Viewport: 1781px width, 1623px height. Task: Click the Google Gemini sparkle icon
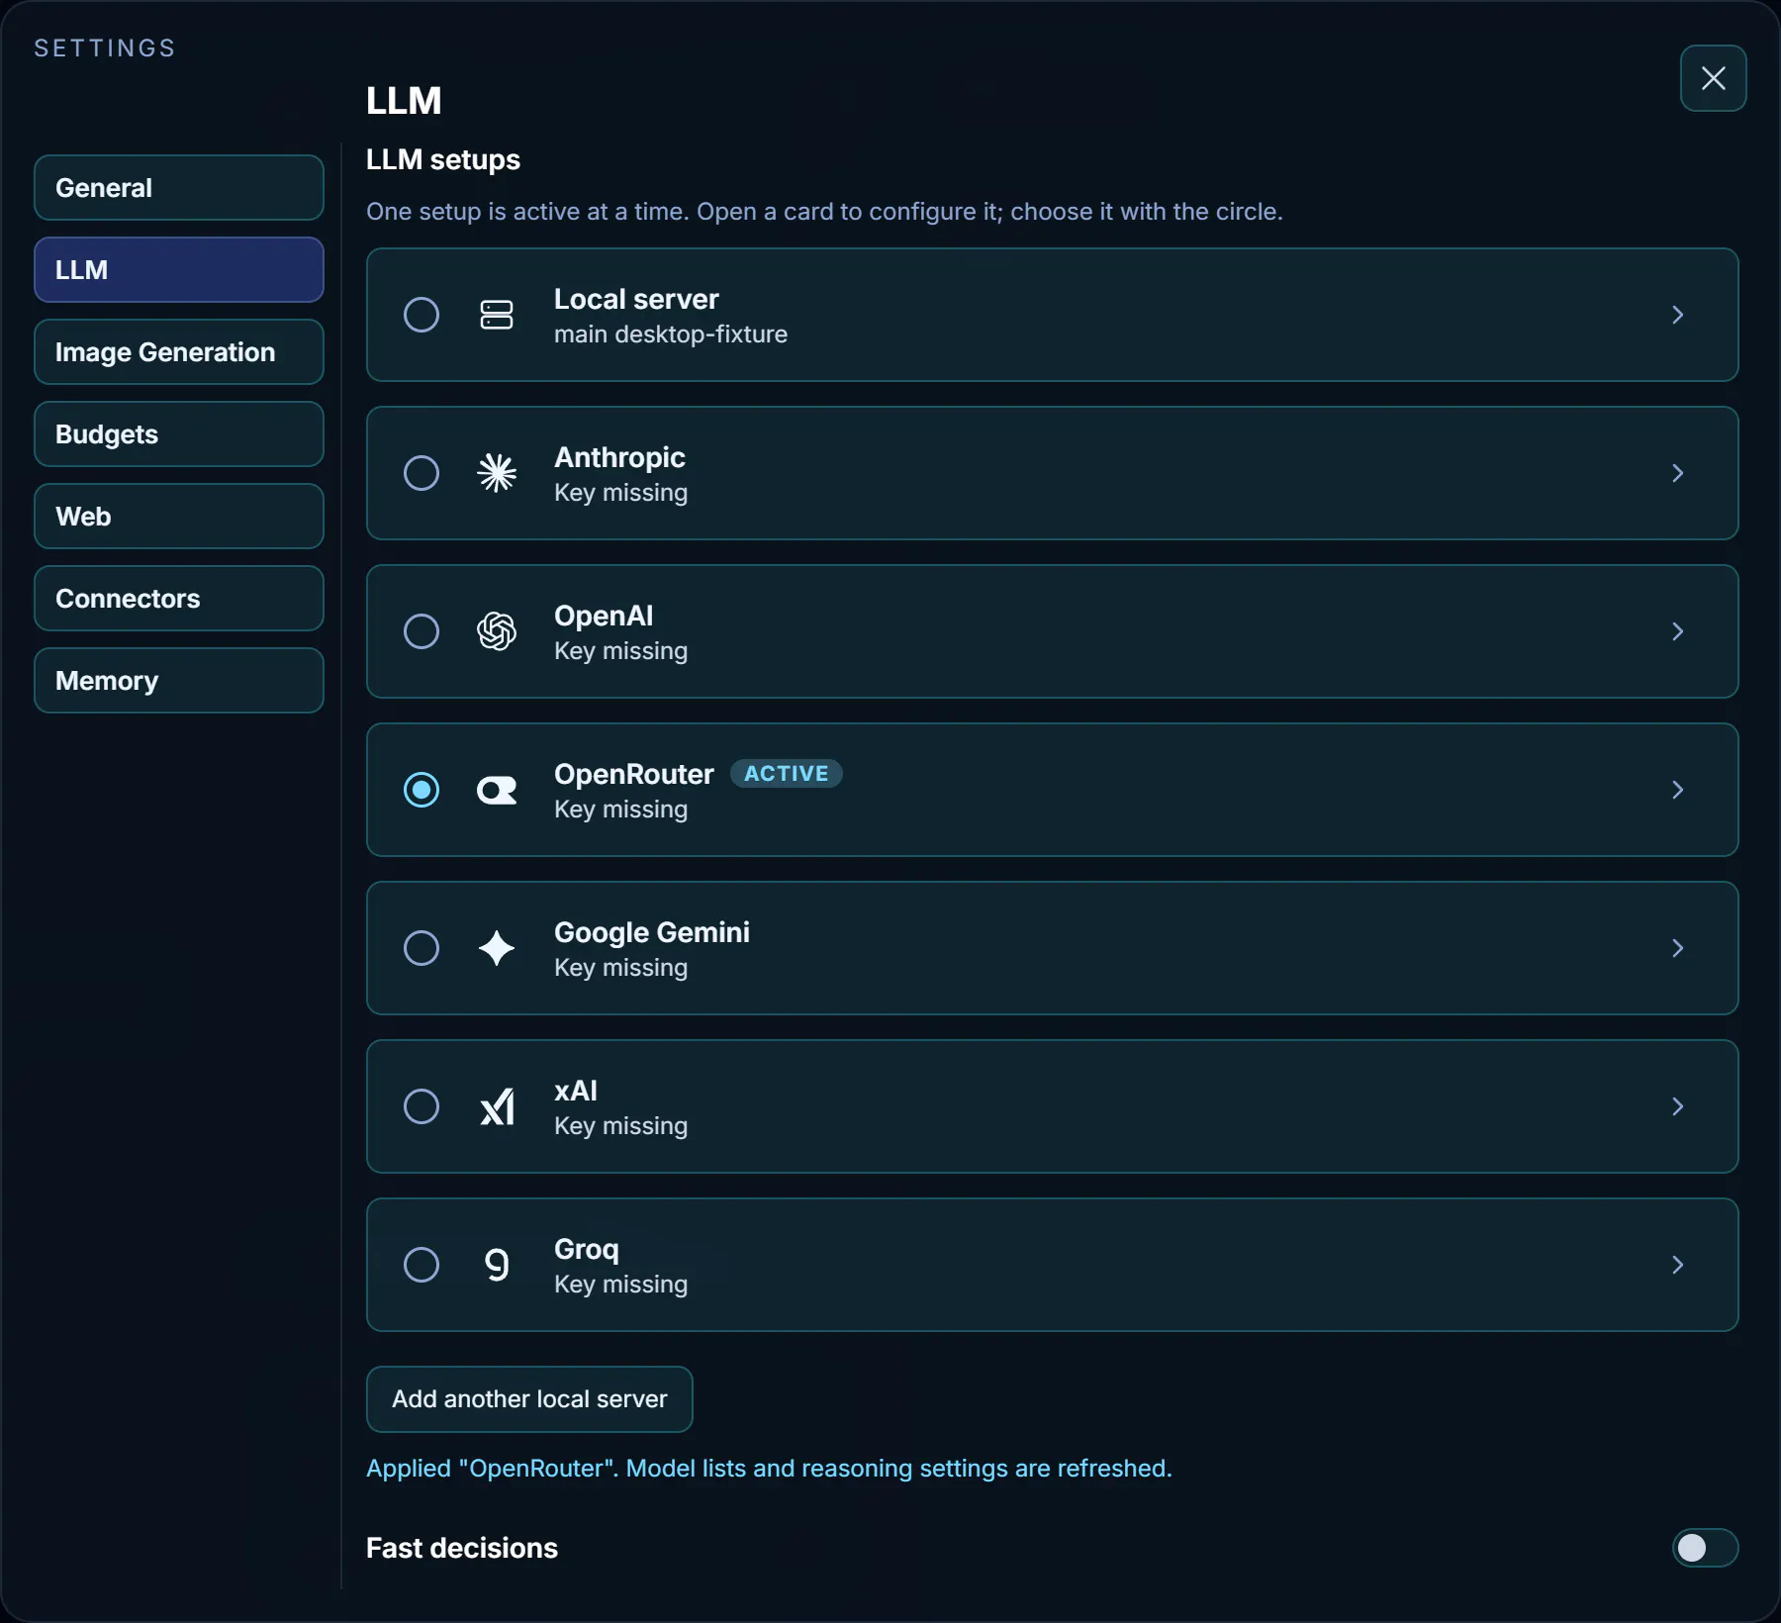pyautogui.click(x=497, y=948)
